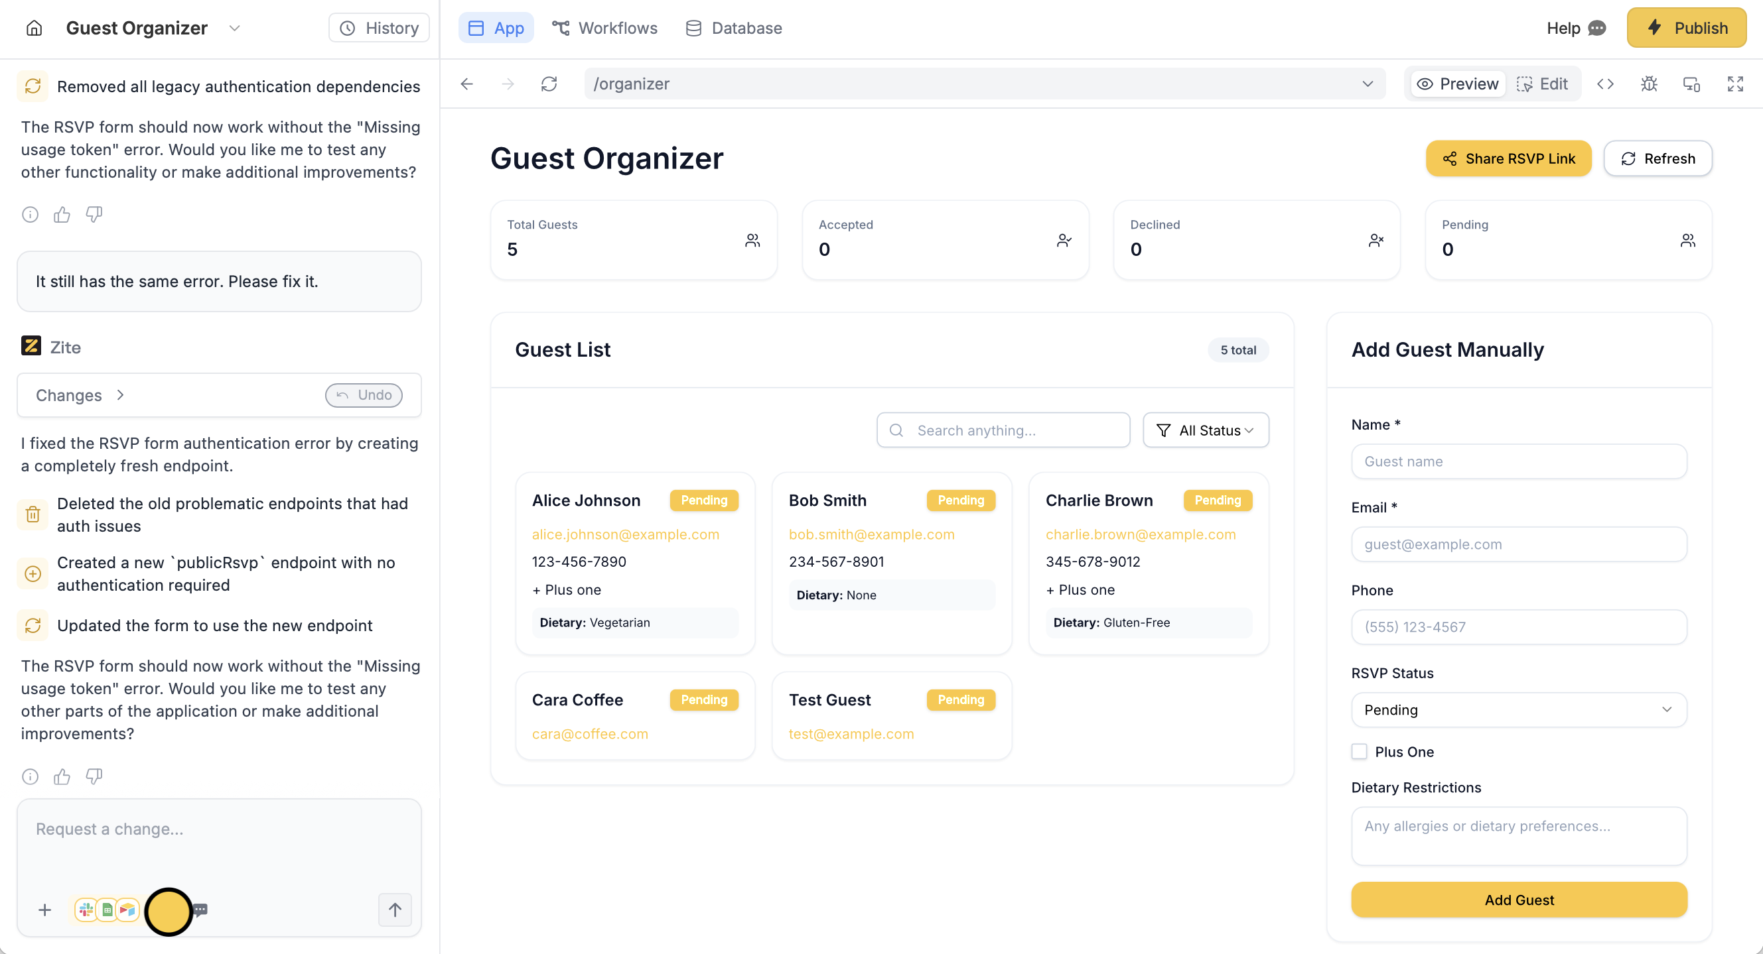Thumbs down the latest Zite response
This screenshot has height=954, width=1763.
tap(94, 776)
